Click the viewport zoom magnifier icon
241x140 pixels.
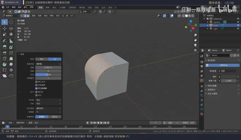click(195, 35)
